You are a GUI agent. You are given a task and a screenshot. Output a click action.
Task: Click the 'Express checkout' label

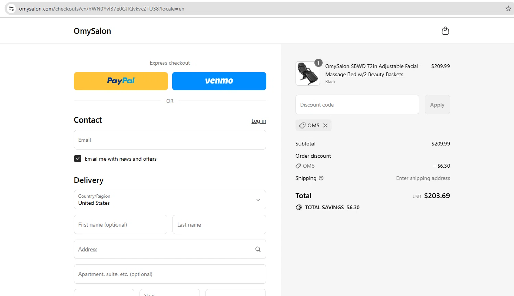170,63
